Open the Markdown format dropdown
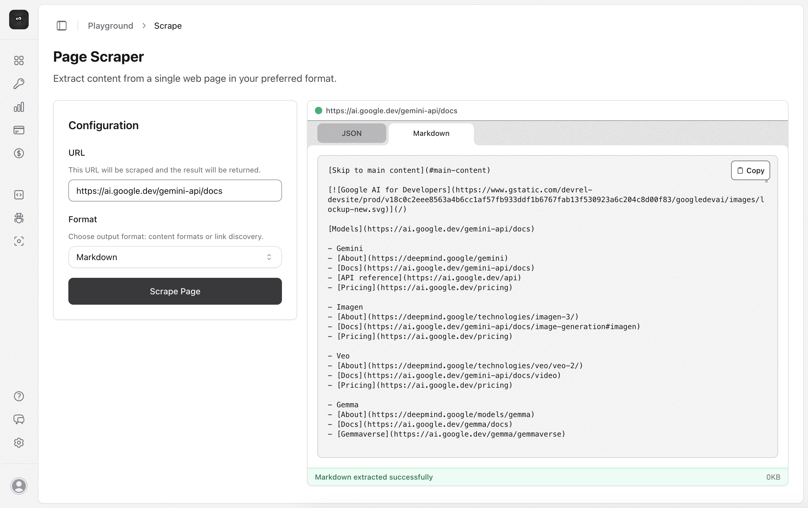This screenshot has height=508, width=808. click(x=175, y=257)
